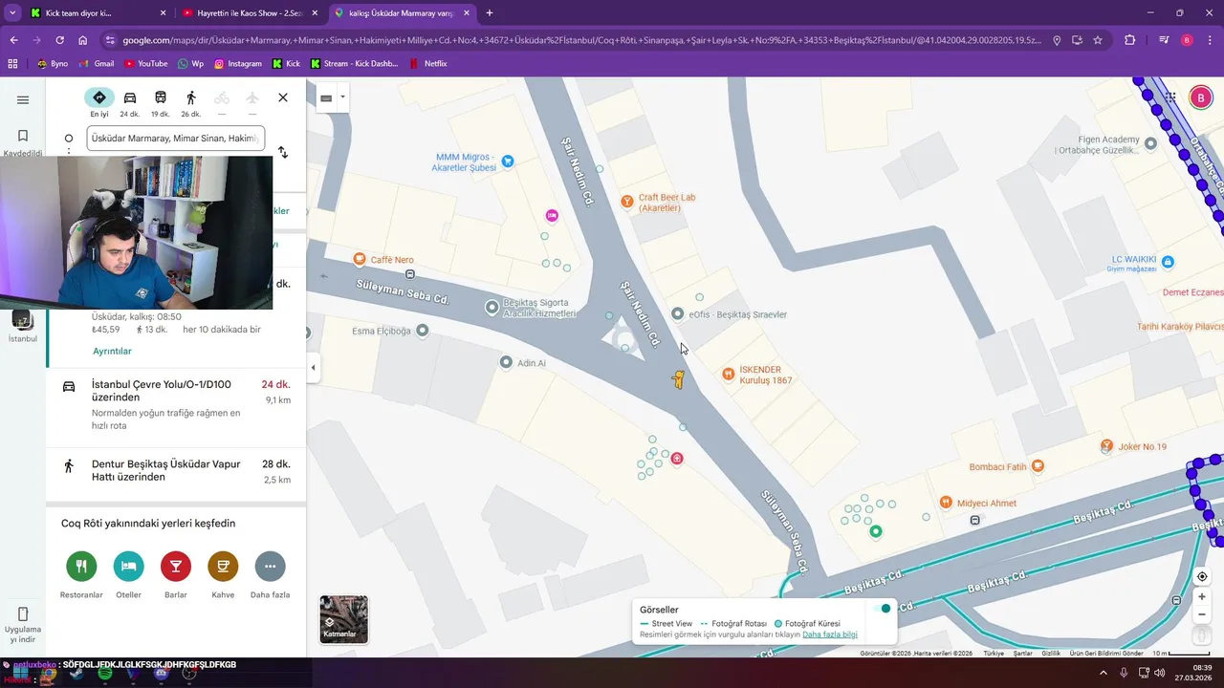The width and height of the screenshot is (1224, 688).
Task: Click the LC WAIKIKI store marker
Action: [1168, 262]
